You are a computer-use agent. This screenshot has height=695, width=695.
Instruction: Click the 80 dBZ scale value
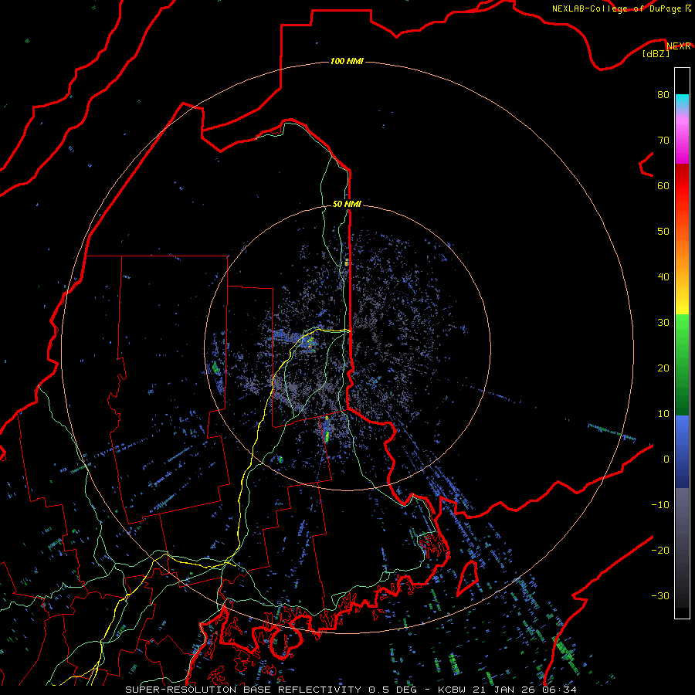click(x=663, y=94)
